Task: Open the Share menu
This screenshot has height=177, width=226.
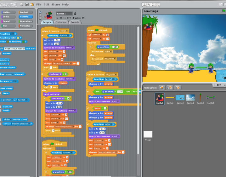Action: click(x=55, y=4)
